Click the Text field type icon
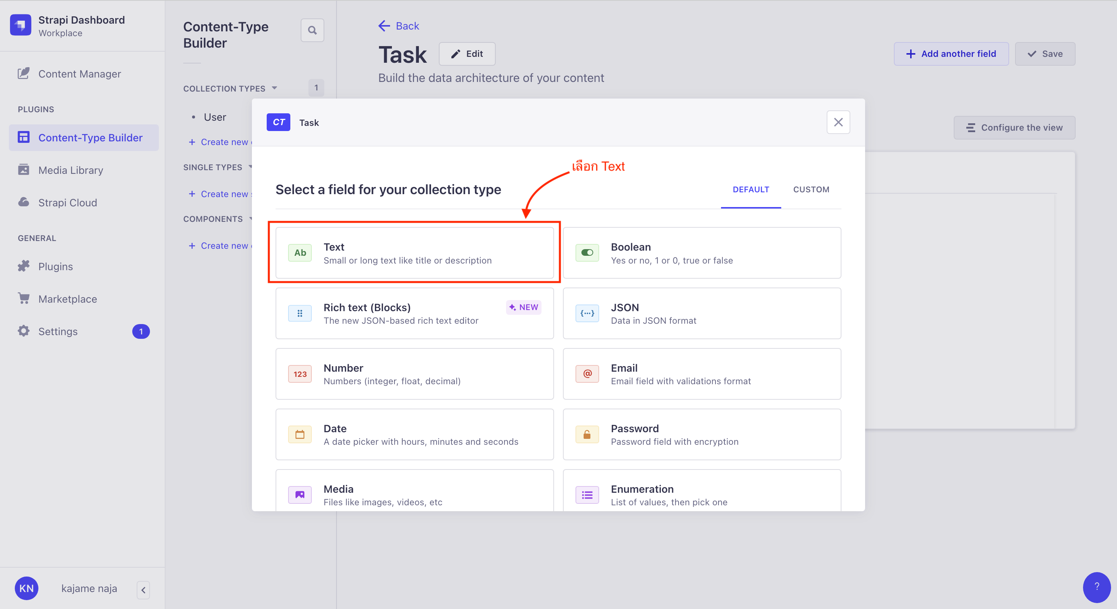 (299, 253)
